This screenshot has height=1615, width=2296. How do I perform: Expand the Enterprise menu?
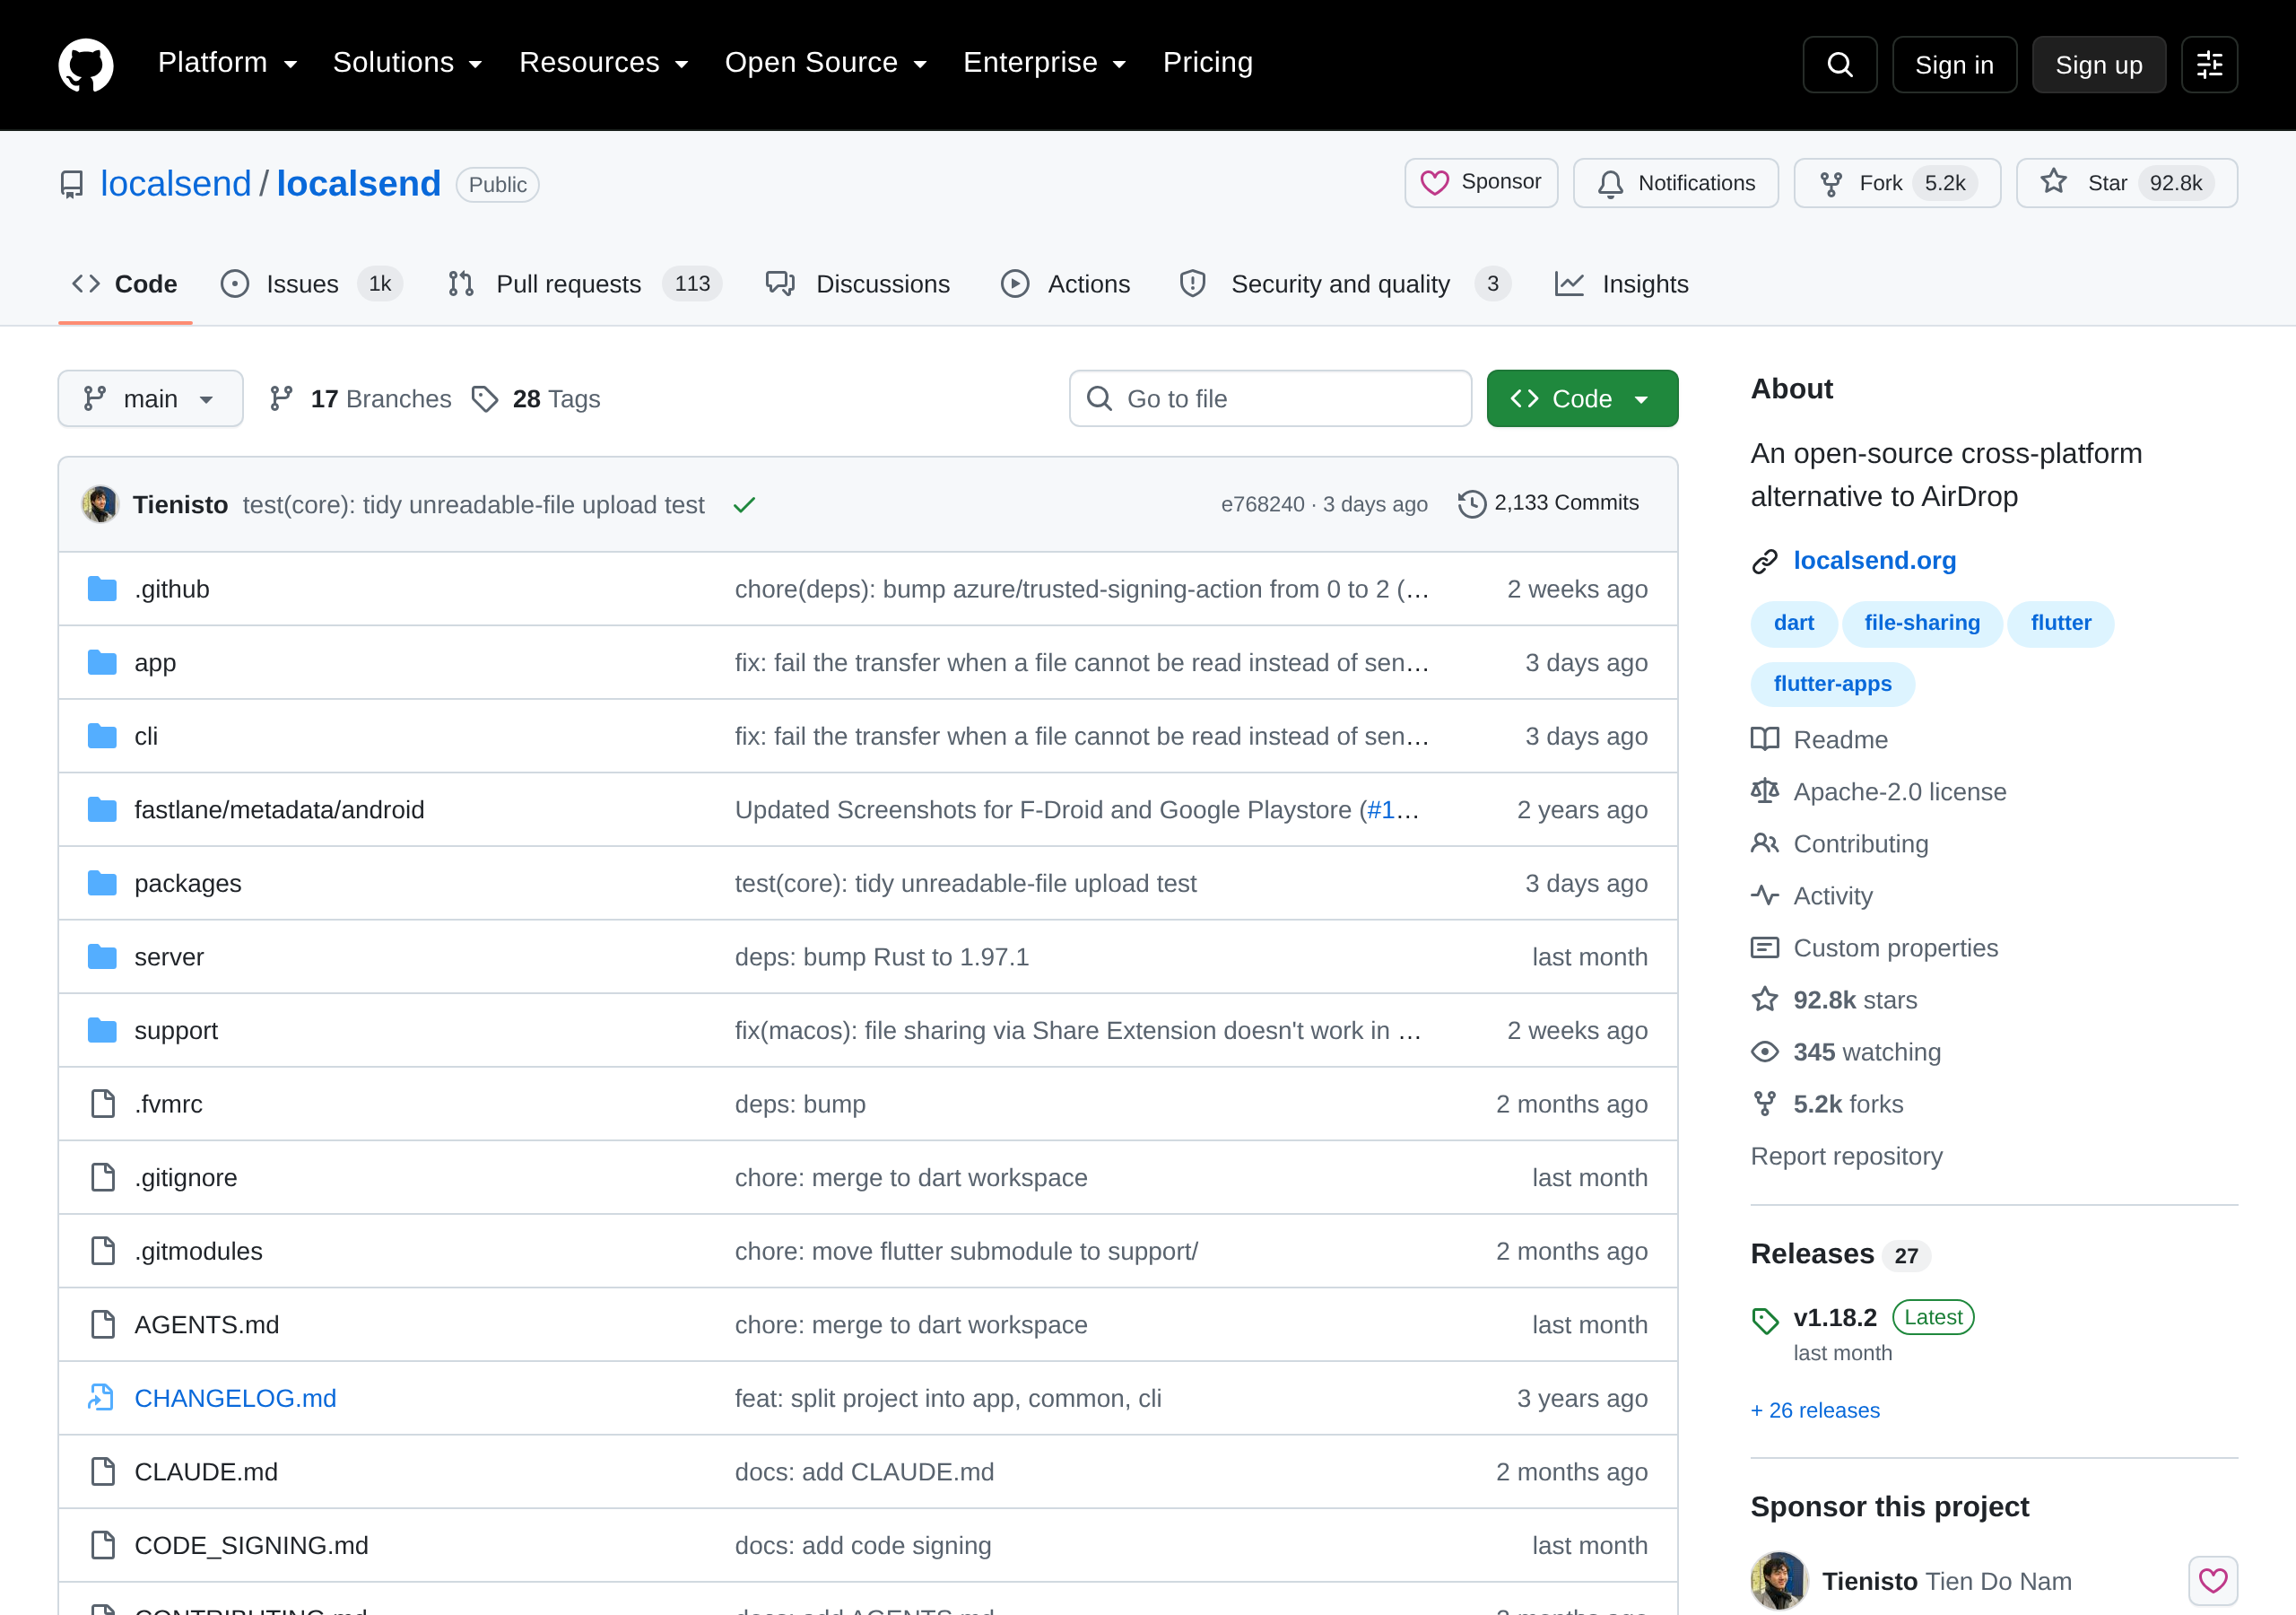[x=1044, y=63]
